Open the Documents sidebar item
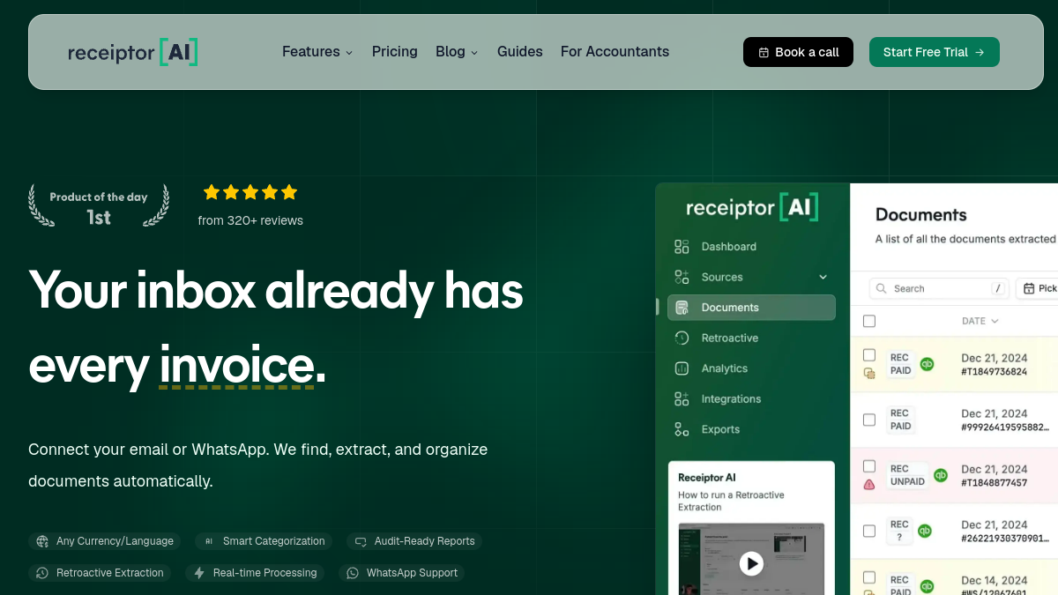This screenshot has height=595, width=1058. 751,308
